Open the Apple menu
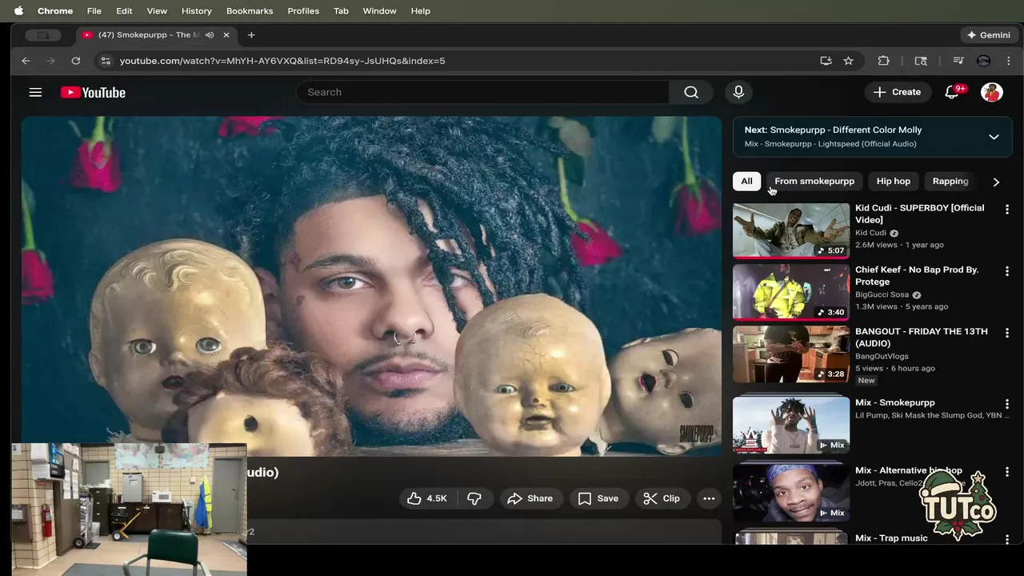Viewport: 1024px width, 576px height. tap(18, 10)
